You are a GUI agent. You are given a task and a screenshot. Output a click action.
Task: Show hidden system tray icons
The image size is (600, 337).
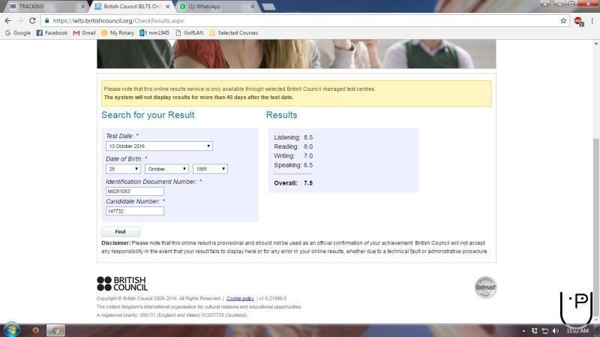click(x=523, y=331)
